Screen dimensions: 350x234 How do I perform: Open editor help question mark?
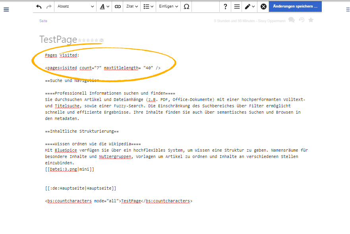coord(225,6)
